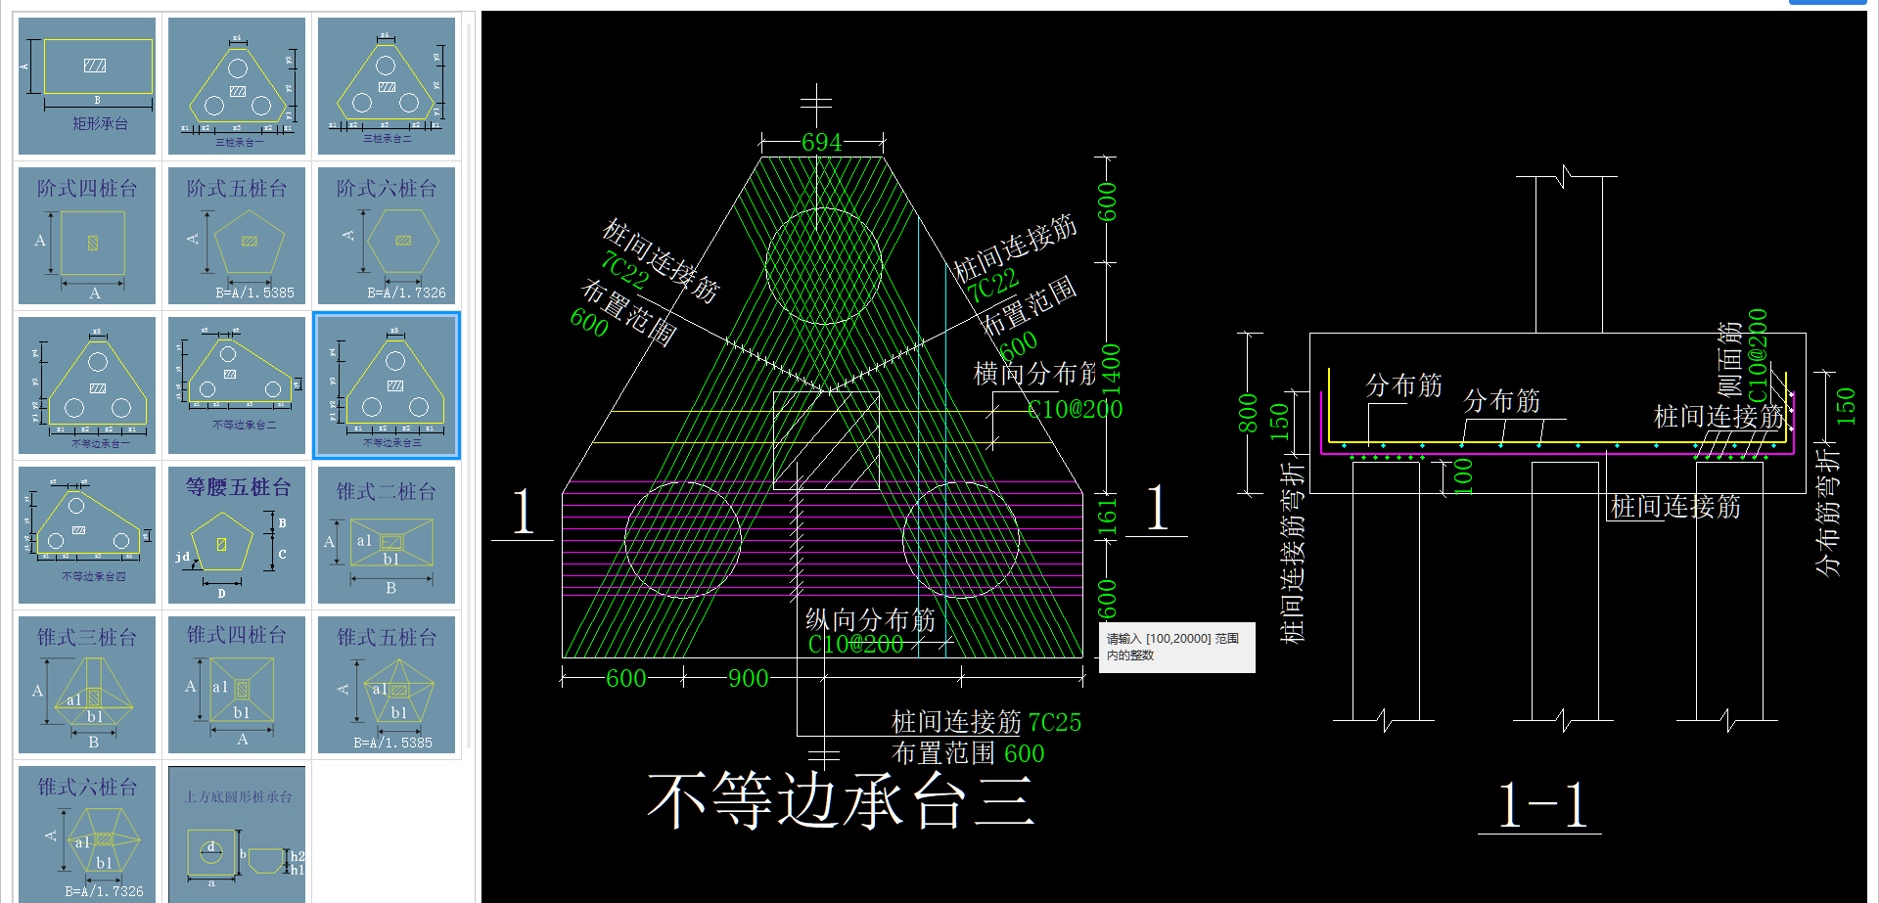Edit the top-right vertical dimension 600

click(x=1107, y=202)
